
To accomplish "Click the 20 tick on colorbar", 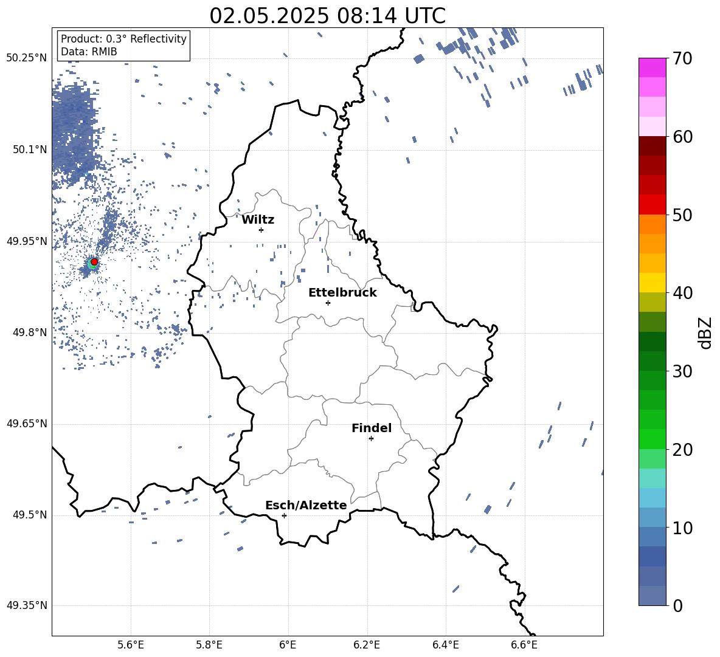I will (x=682, y=450).
